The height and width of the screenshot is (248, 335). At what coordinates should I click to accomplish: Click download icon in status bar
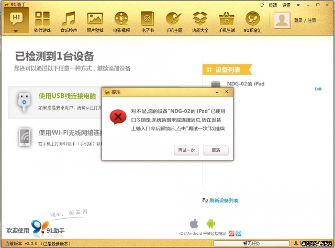tap(296, 243)
